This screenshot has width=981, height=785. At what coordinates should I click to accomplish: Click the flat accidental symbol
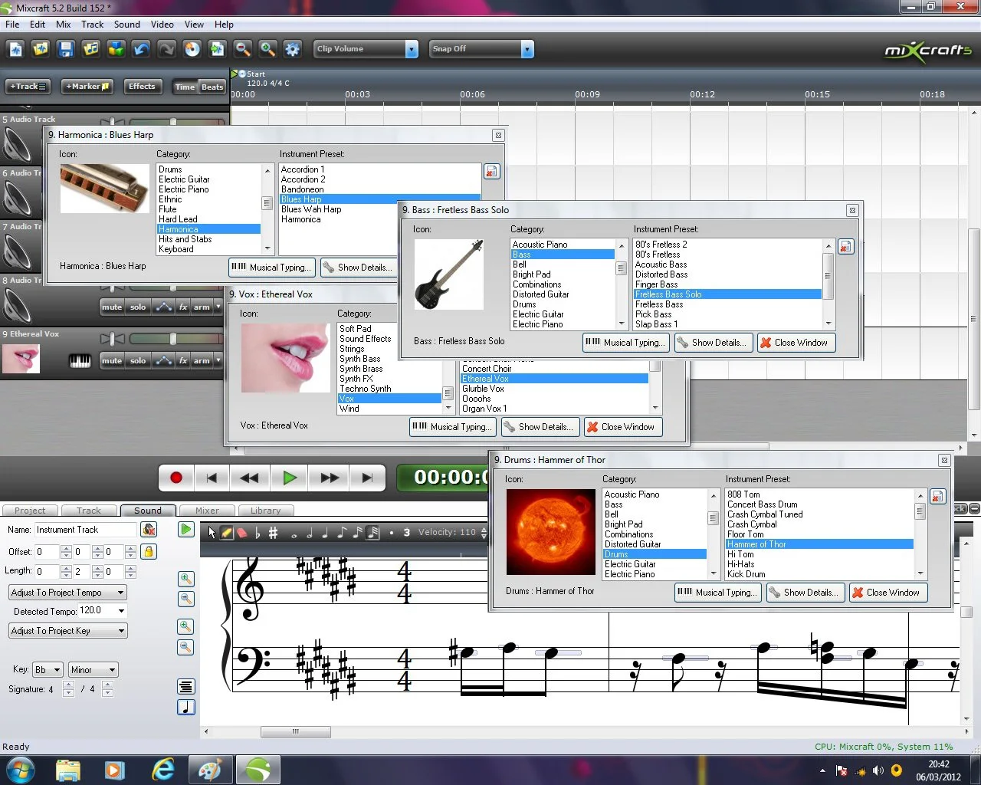point(258,532)
